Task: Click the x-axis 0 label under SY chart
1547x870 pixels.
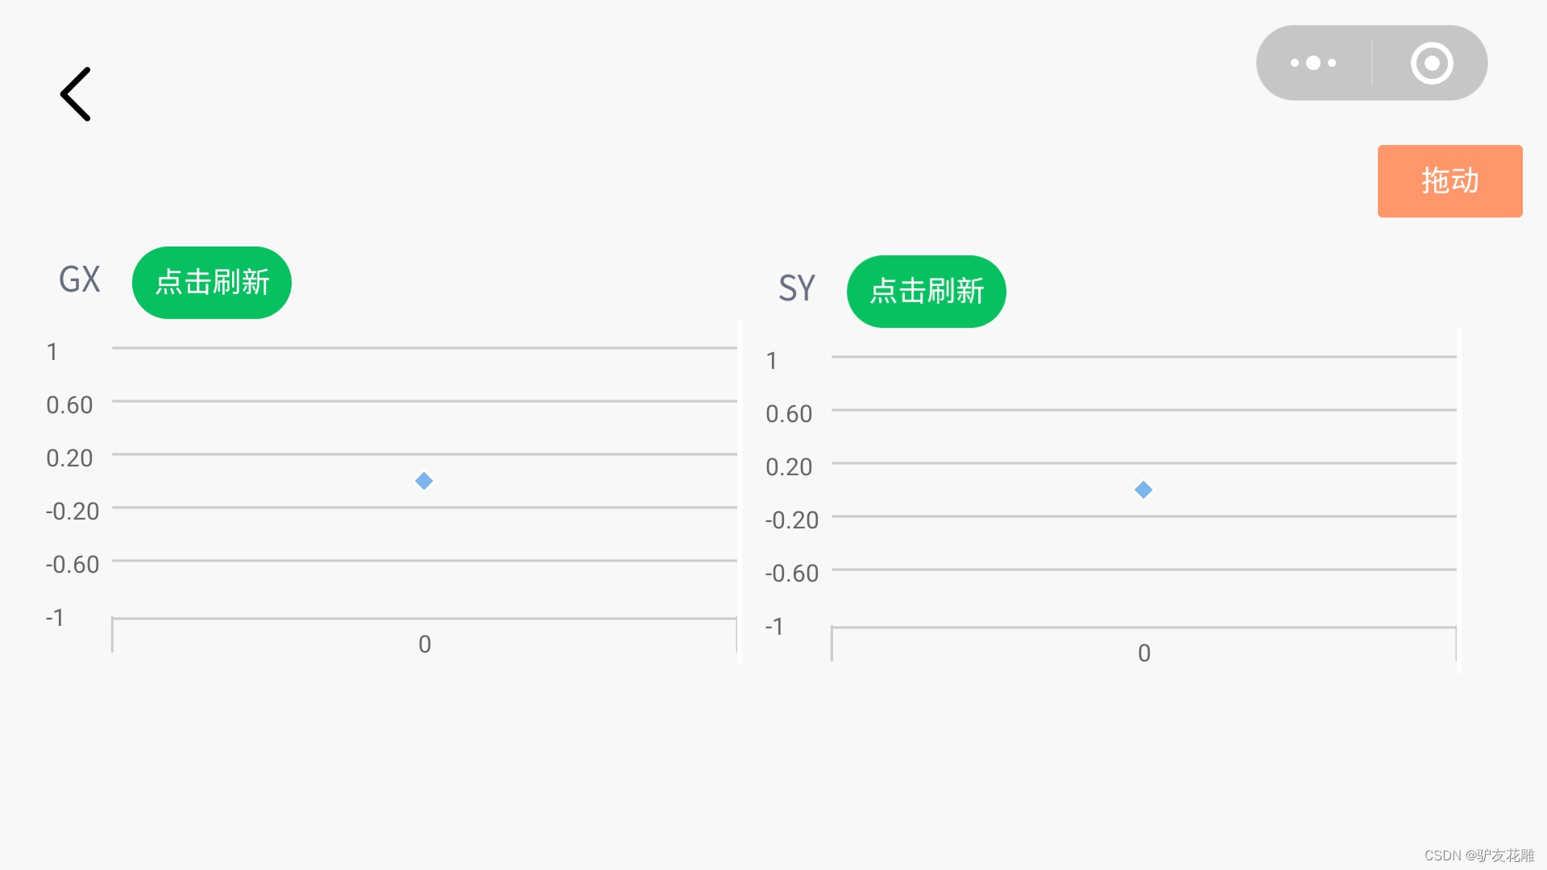Action: [1144, 653]
